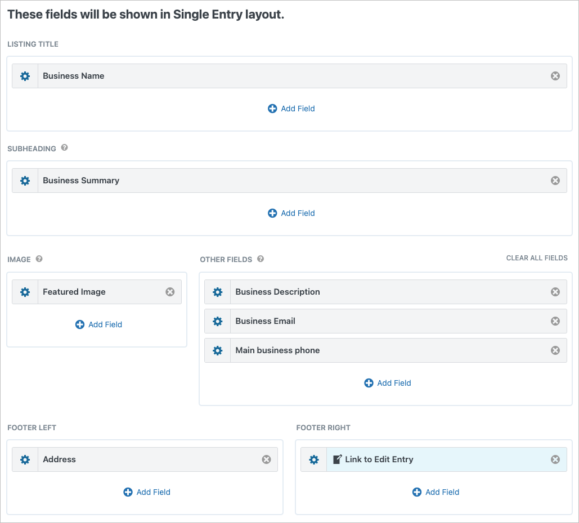This screenshot has height=523, width=579.
Task: Add Field to Other Fields zone
Action: (388, 383)
